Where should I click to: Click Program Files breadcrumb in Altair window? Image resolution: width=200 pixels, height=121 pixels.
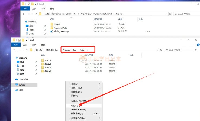tap(69, 50)
